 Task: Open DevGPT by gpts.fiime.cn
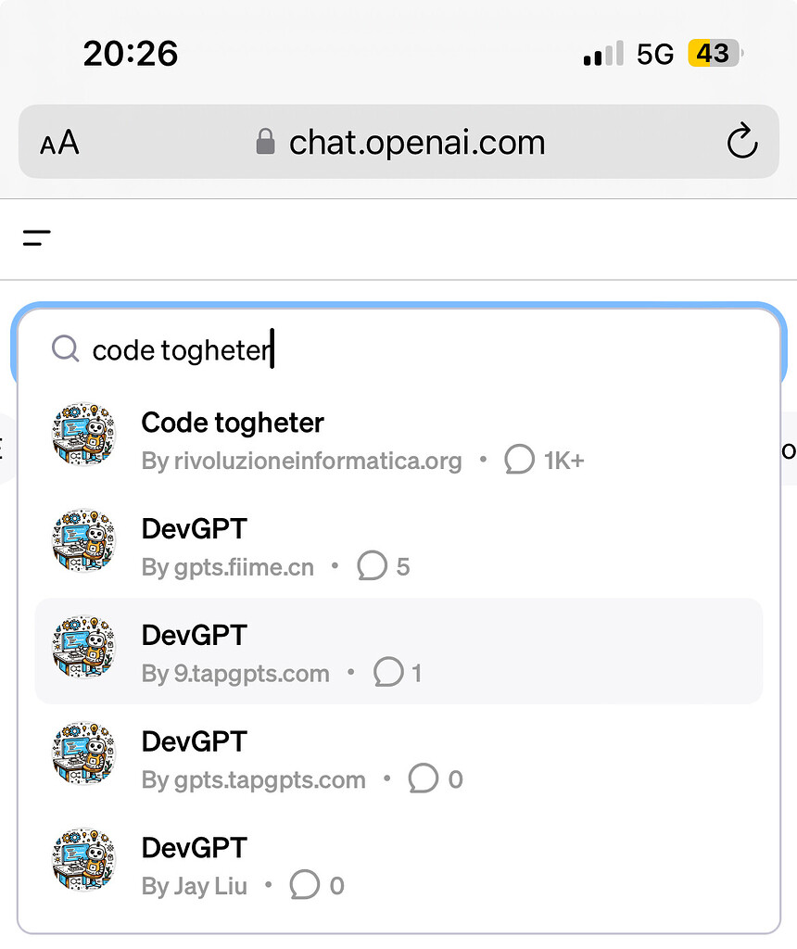point(195,528)
